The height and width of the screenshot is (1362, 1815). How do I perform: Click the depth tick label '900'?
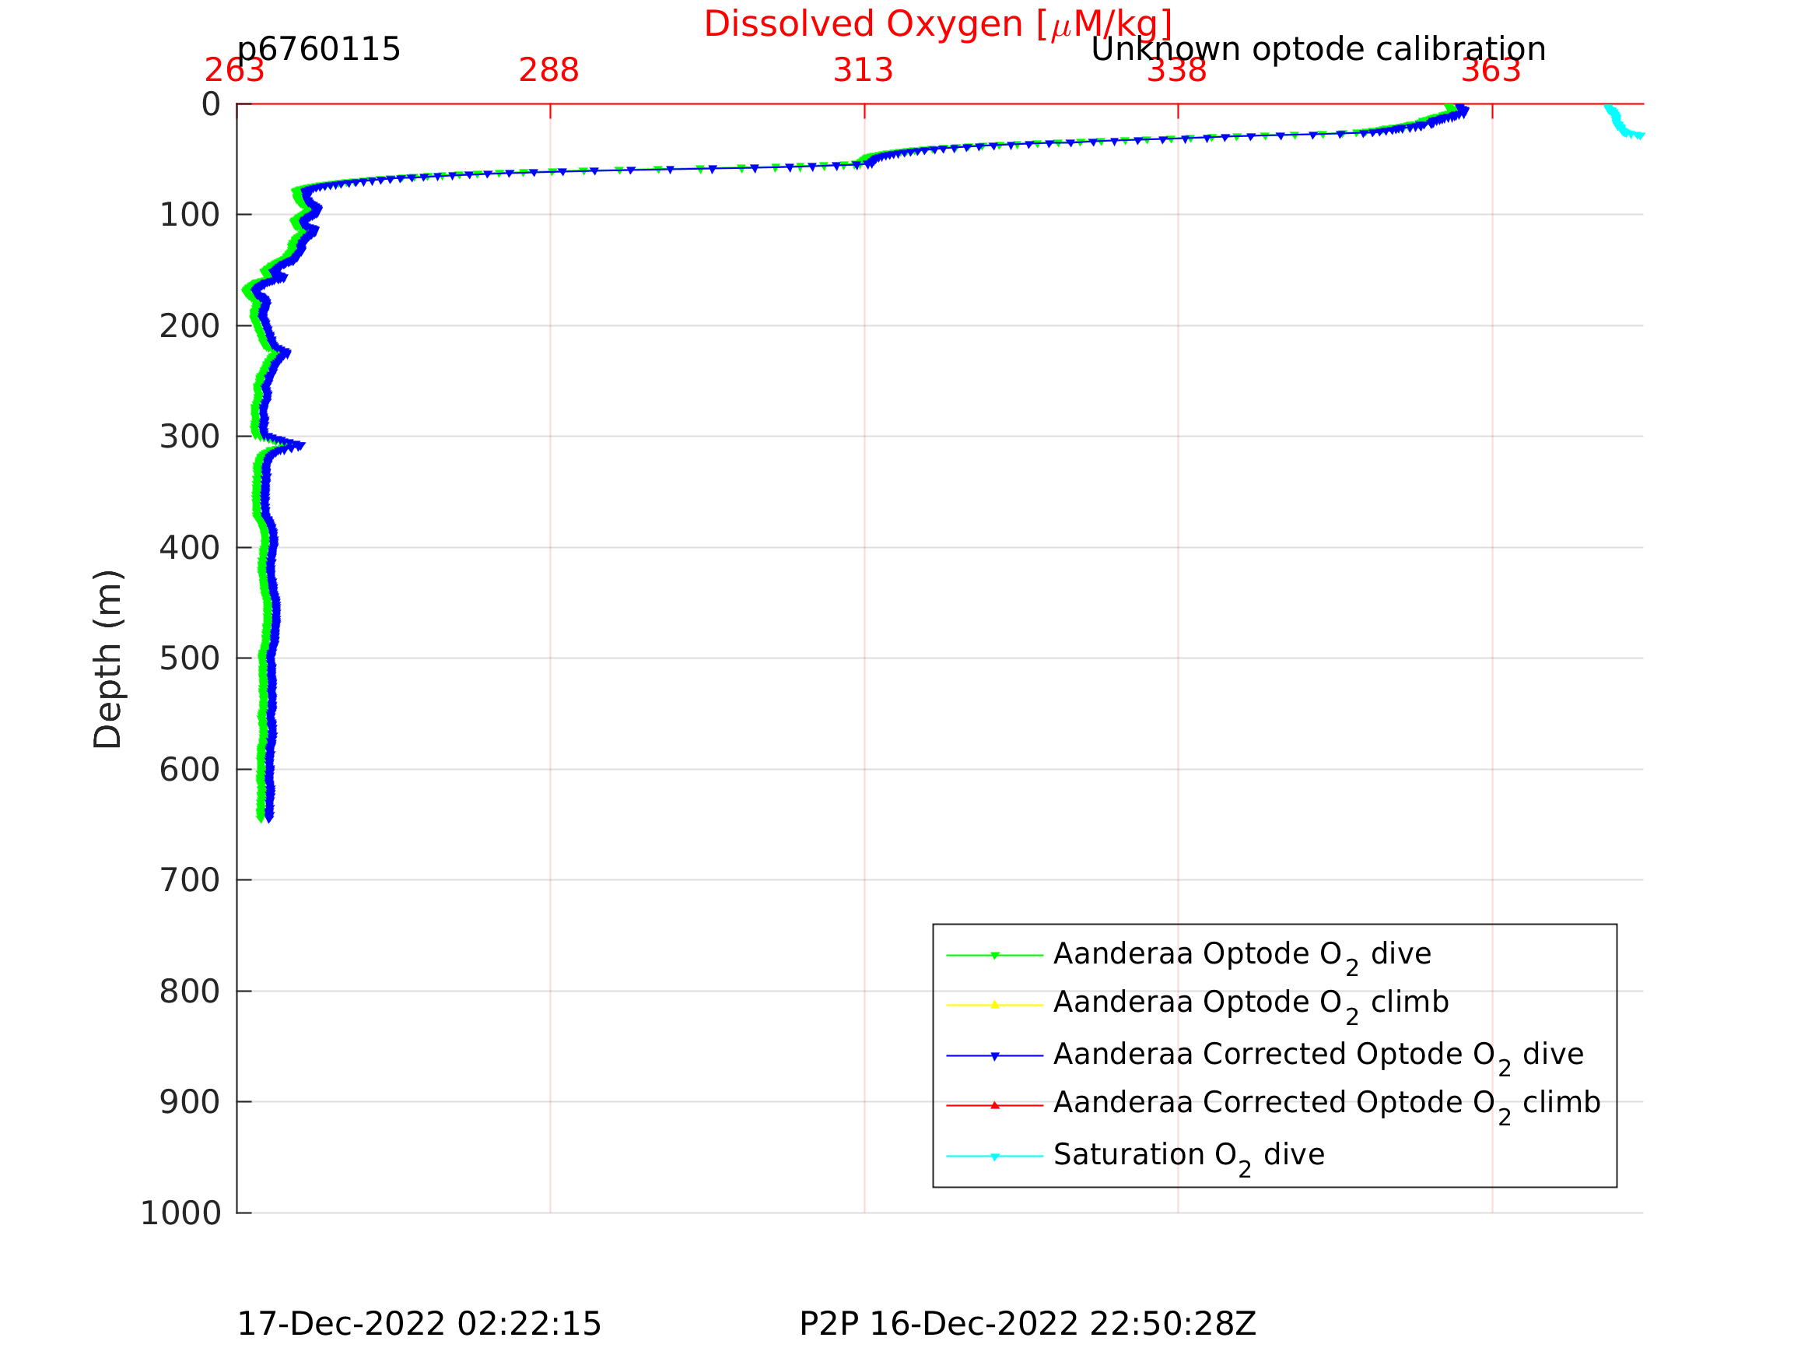(x=190, y=1102)
